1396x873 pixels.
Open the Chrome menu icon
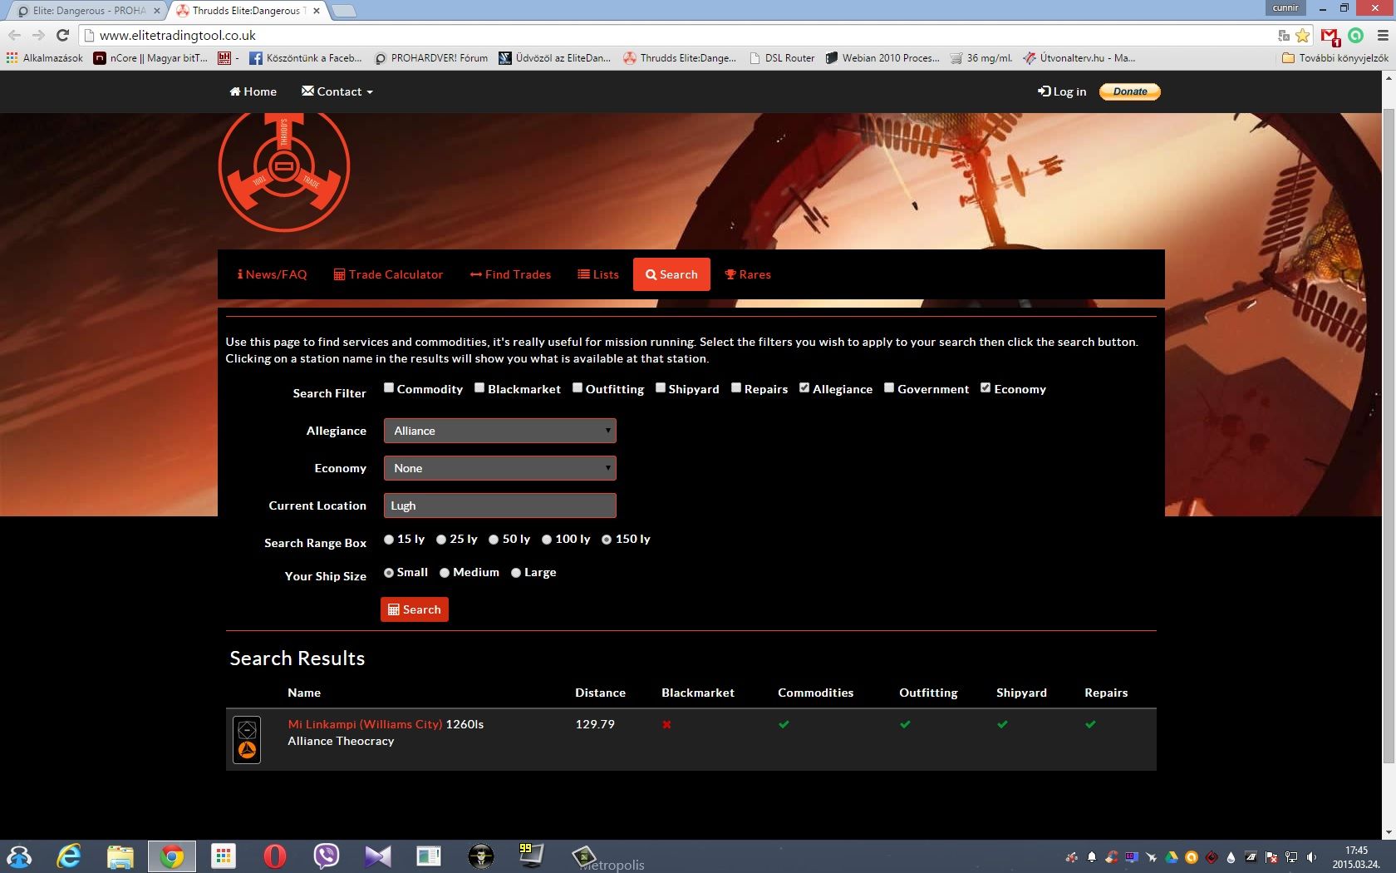point(1383,35)
